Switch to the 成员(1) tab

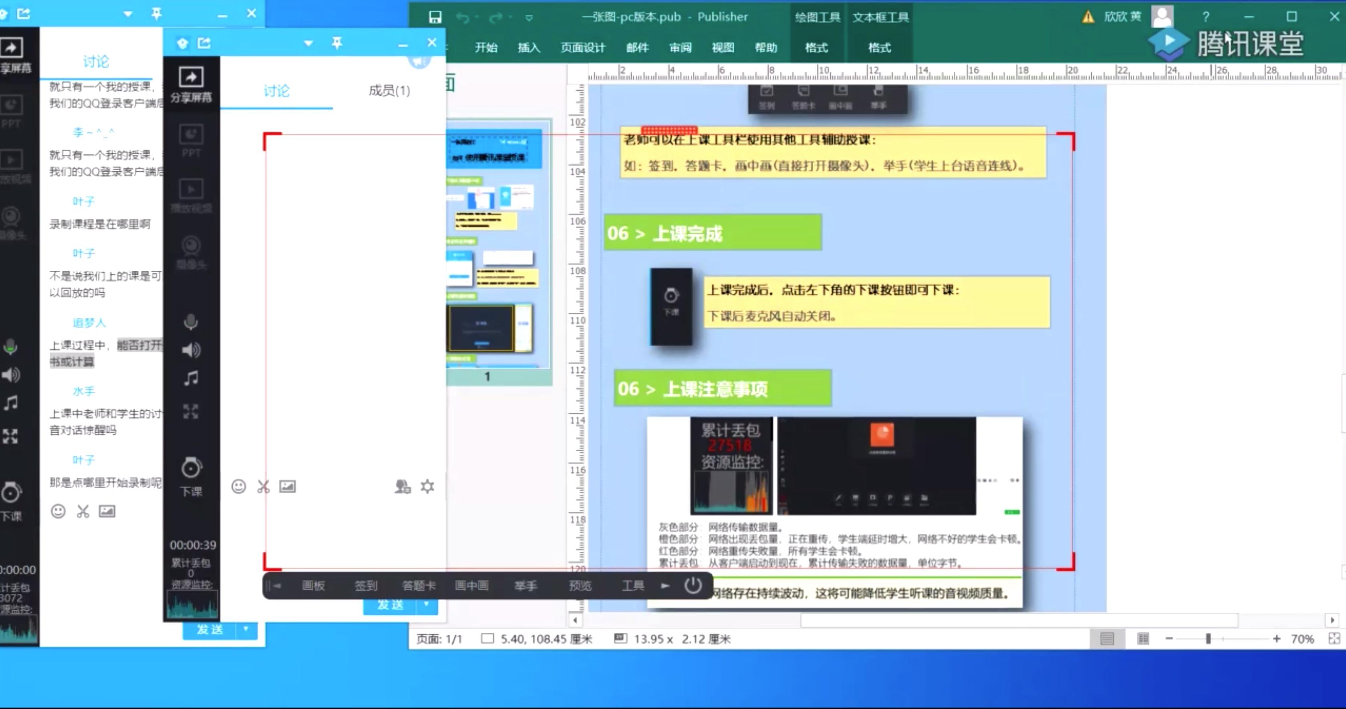pos(389,91)
